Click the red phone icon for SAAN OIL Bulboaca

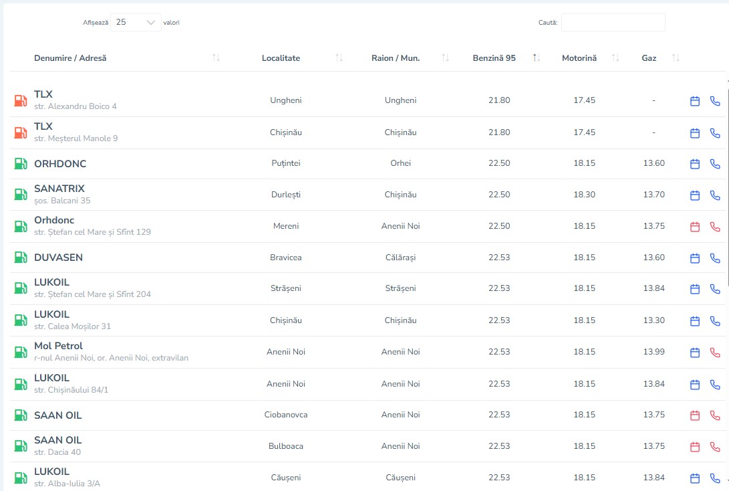715,447
